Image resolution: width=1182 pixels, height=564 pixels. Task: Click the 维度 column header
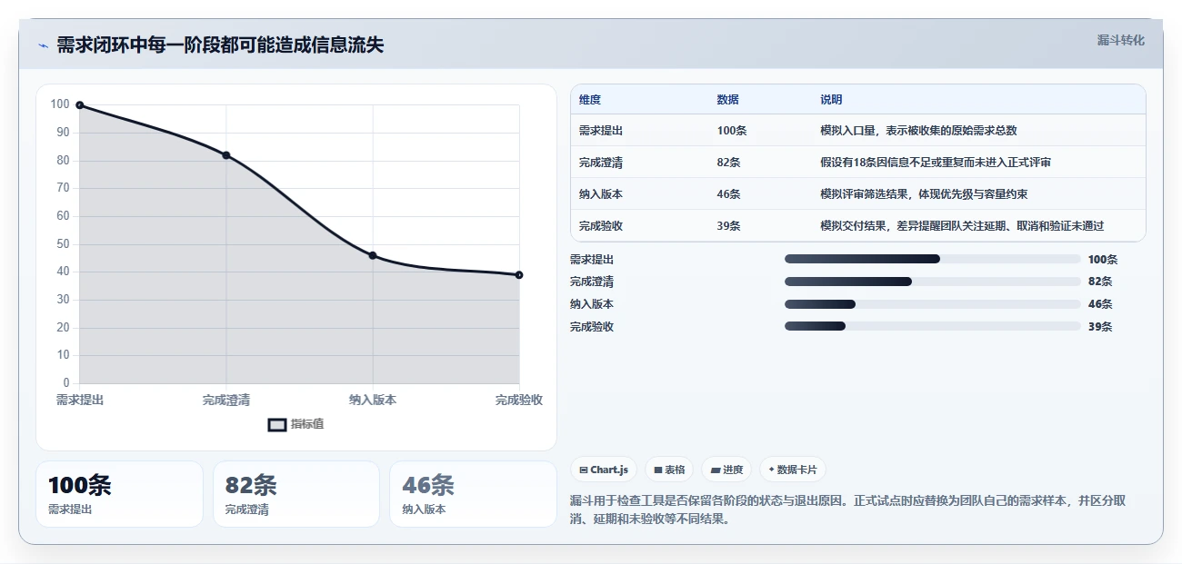tap(590, 100)
